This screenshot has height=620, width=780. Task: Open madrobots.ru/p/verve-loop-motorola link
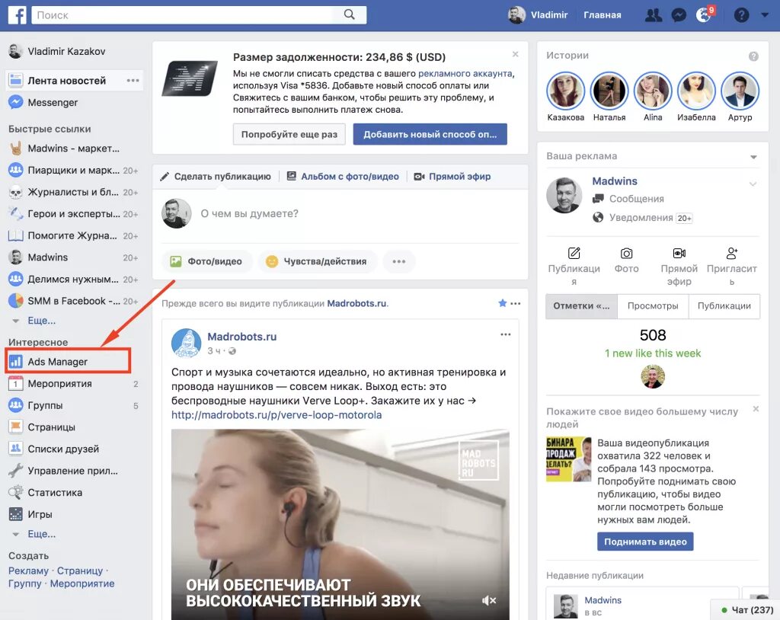pos(277,415)
